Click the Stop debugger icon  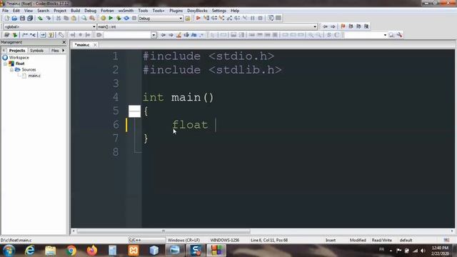(x=260, y=18)
